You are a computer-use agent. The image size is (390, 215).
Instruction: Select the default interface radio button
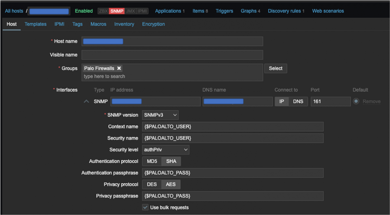pyautogui.click(x=356, y=101)
